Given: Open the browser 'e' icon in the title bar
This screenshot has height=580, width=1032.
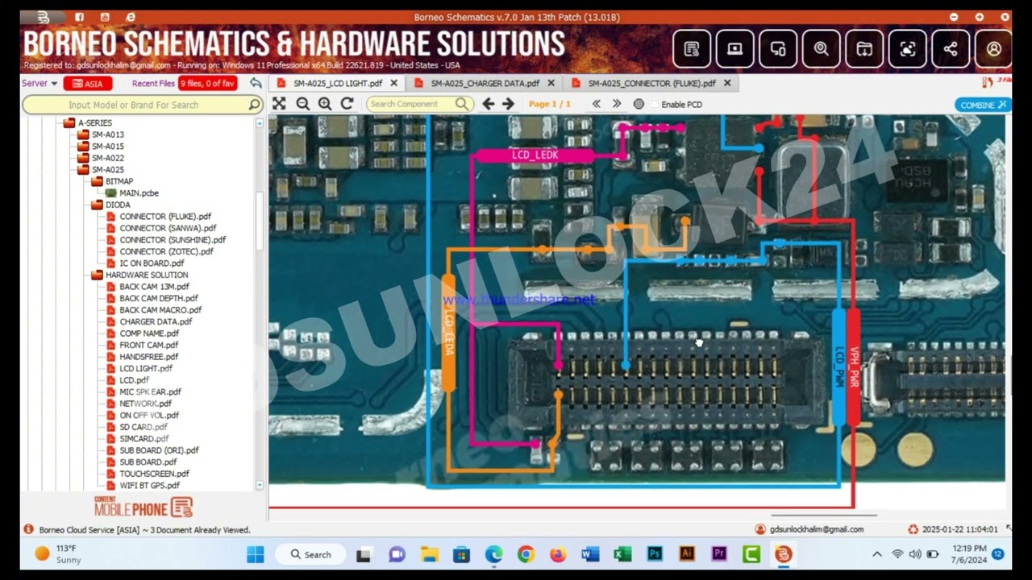Looking at the screenshot, I should point(131,17).
